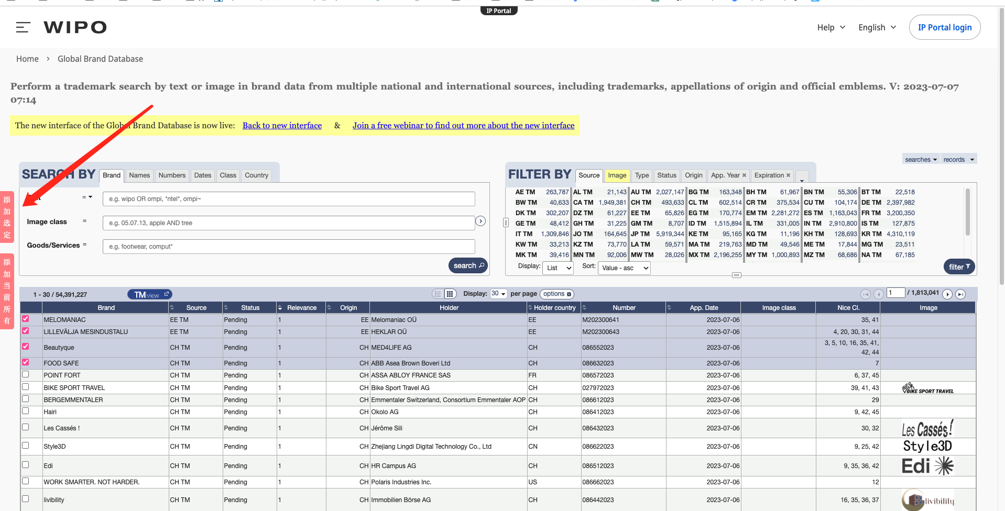
Task: Click the WIPO logo
Action: tap(75, 27)
